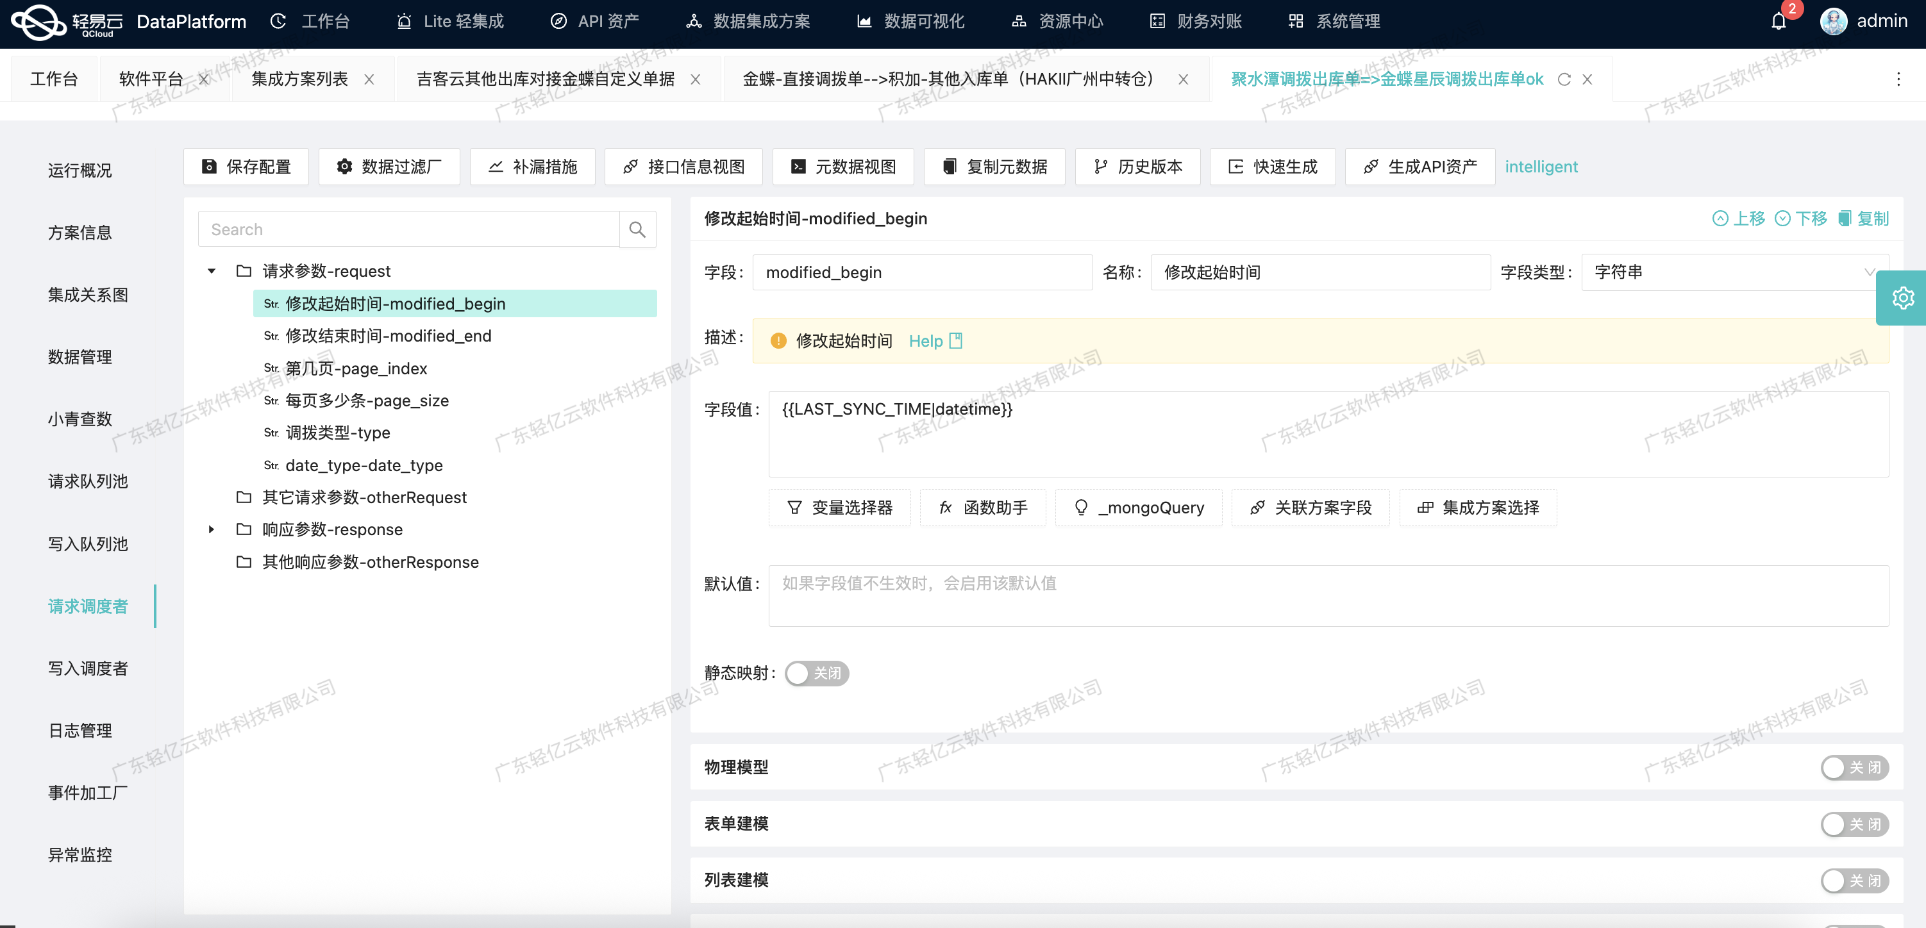Click the 其它请求参数-otherRequest folder icon
Screen dimensions: 1926x928
pos(244,497)
